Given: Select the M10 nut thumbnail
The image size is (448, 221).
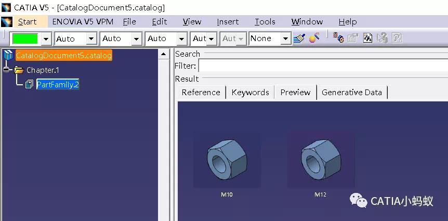Looking at the screenshot, I should click(x=227, y=159).
